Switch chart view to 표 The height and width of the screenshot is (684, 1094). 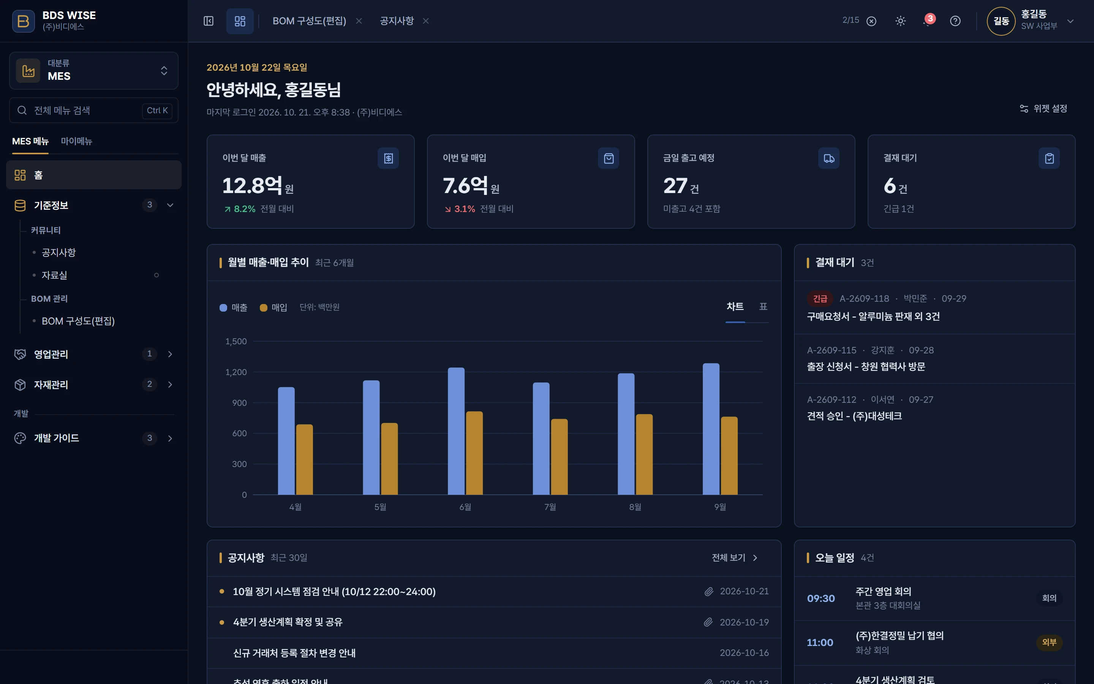(x=763, y=307)
